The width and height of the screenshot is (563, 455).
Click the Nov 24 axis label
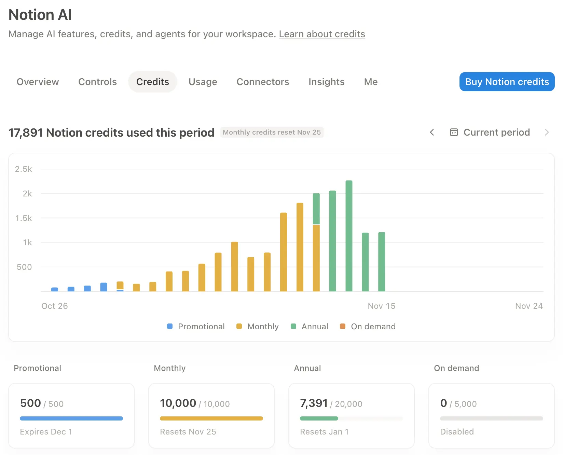529,306
